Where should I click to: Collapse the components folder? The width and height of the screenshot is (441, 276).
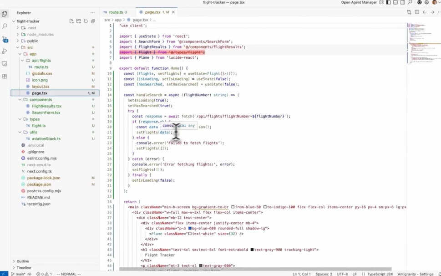41,99
